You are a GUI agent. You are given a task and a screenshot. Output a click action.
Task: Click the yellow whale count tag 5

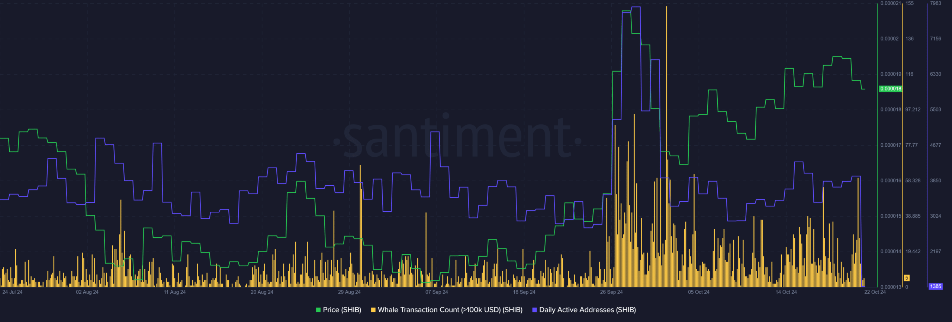point(907,278)
